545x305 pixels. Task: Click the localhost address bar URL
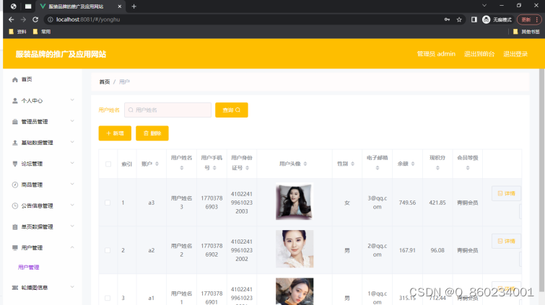[x=88, y=19]
